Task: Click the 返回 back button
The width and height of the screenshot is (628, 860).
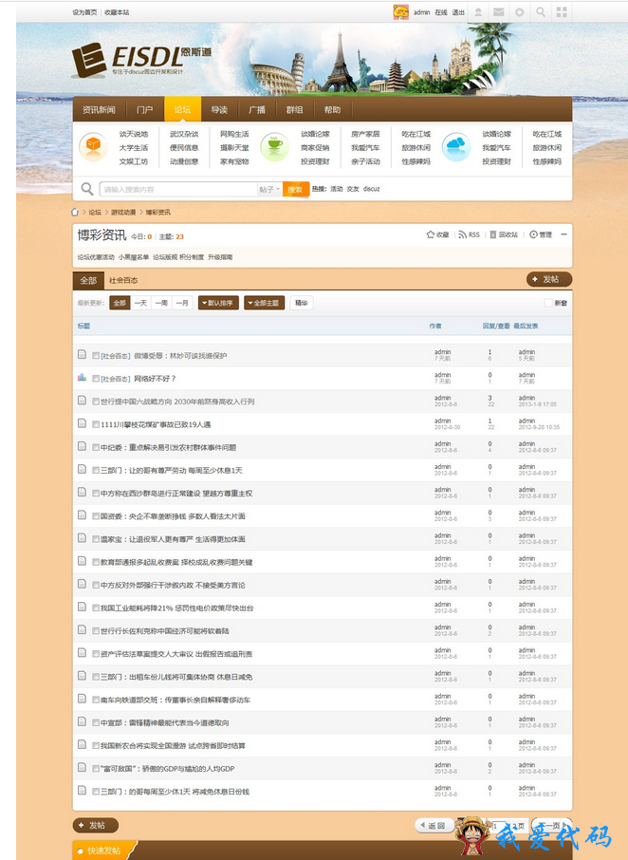Action: pyautogui.click(x=434, y=825)
